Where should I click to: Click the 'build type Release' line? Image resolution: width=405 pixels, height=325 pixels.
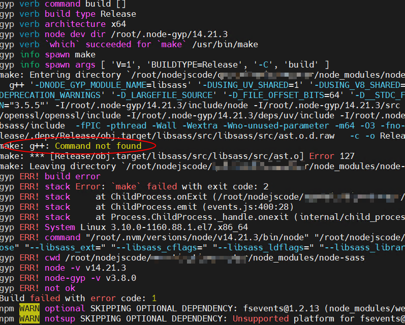(x=68, y=14)
